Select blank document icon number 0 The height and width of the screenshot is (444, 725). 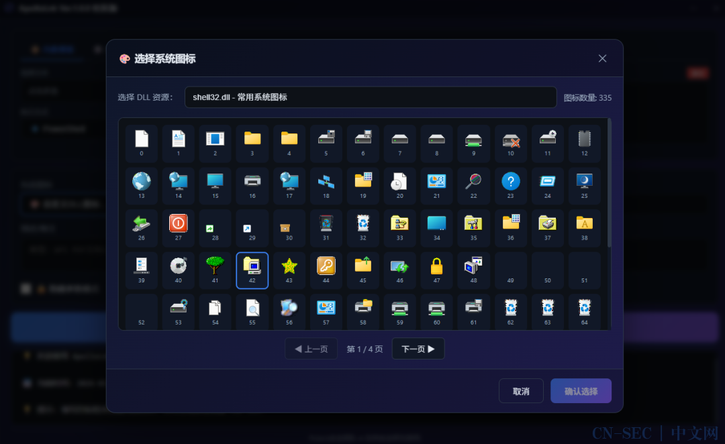142,144
